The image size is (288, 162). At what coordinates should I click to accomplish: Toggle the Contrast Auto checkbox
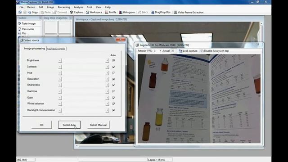point(113,67)
